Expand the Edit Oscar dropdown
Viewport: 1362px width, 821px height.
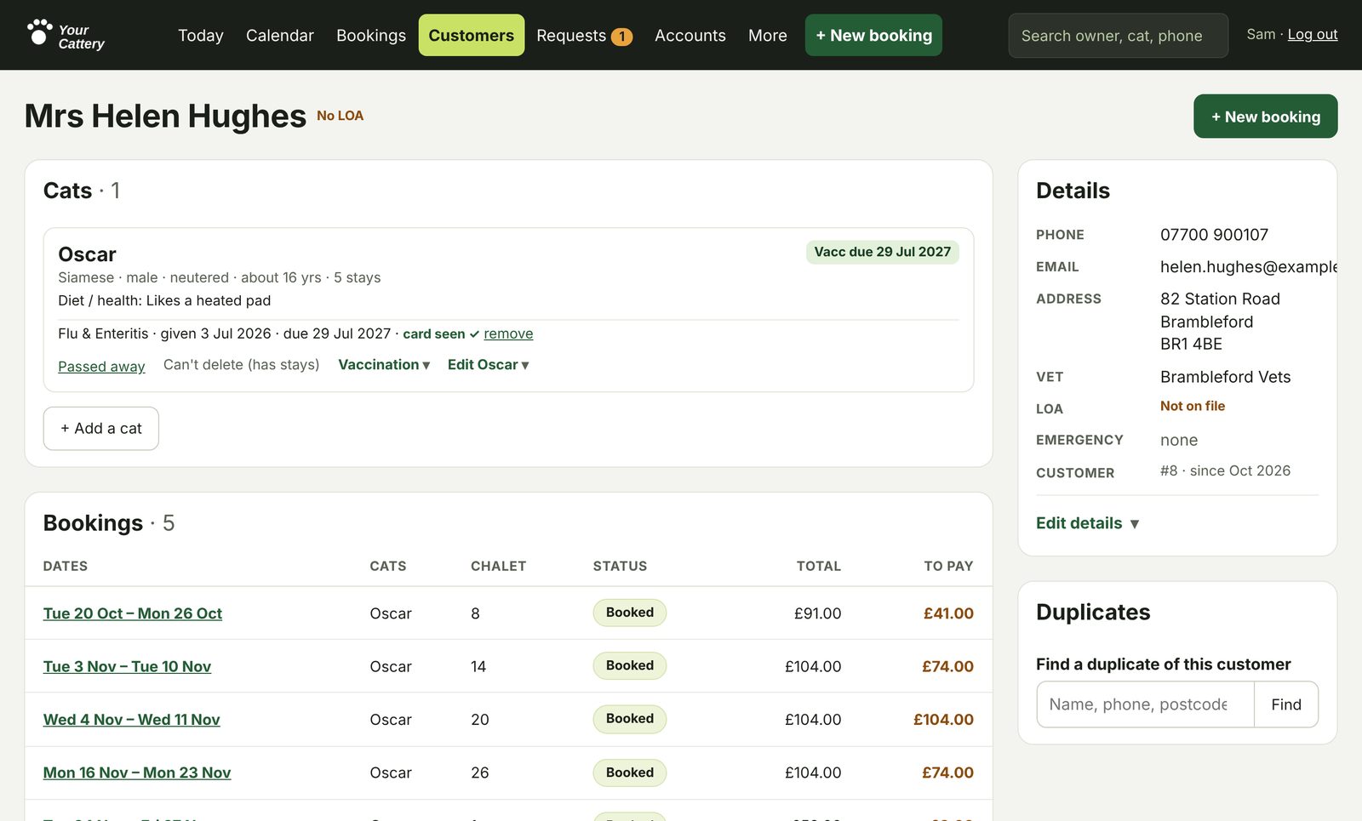(489, 365)
